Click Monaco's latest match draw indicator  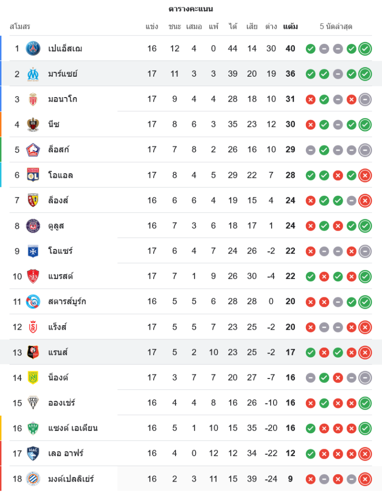365,99
